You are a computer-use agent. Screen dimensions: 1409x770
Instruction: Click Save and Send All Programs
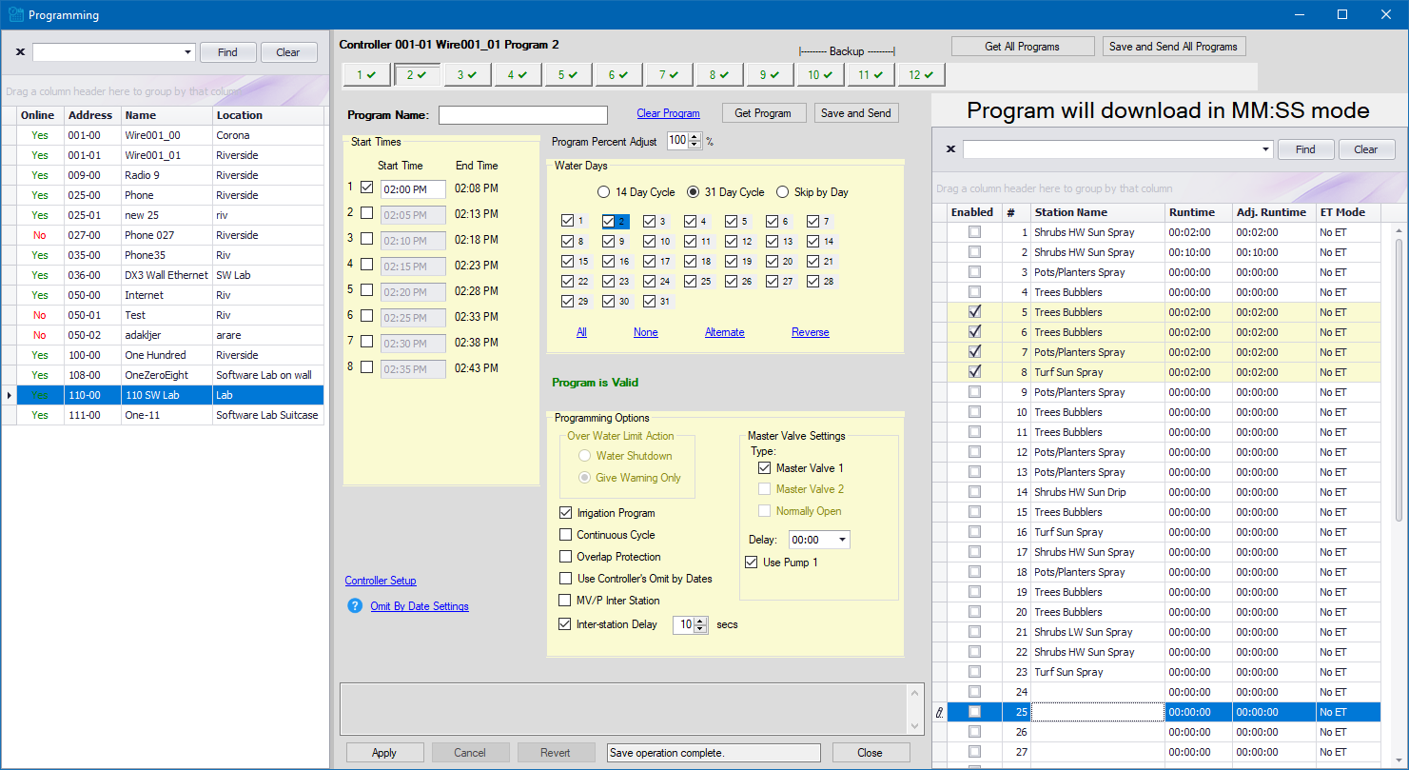coord(1174,47)
